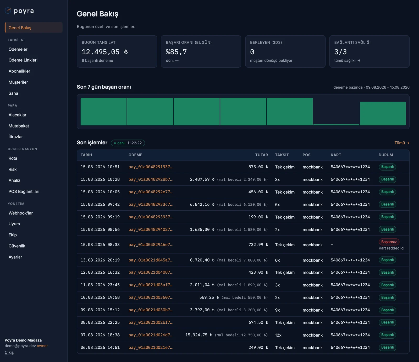Open Genel Bakış in the sidebar
The image size is (419, 362).
[34, 28]
